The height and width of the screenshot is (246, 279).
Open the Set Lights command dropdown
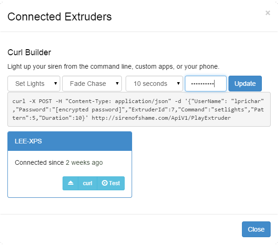[34, 84]
